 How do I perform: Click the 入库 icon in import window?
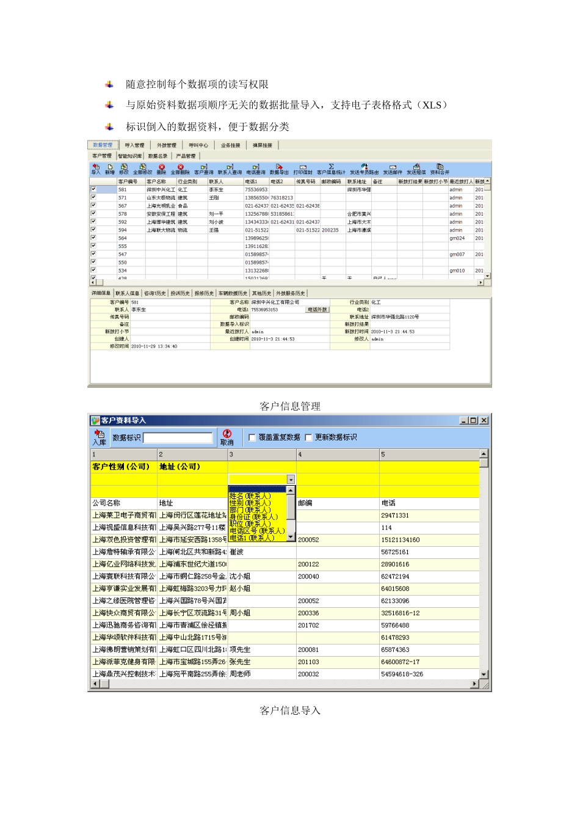tap(100, 437)
